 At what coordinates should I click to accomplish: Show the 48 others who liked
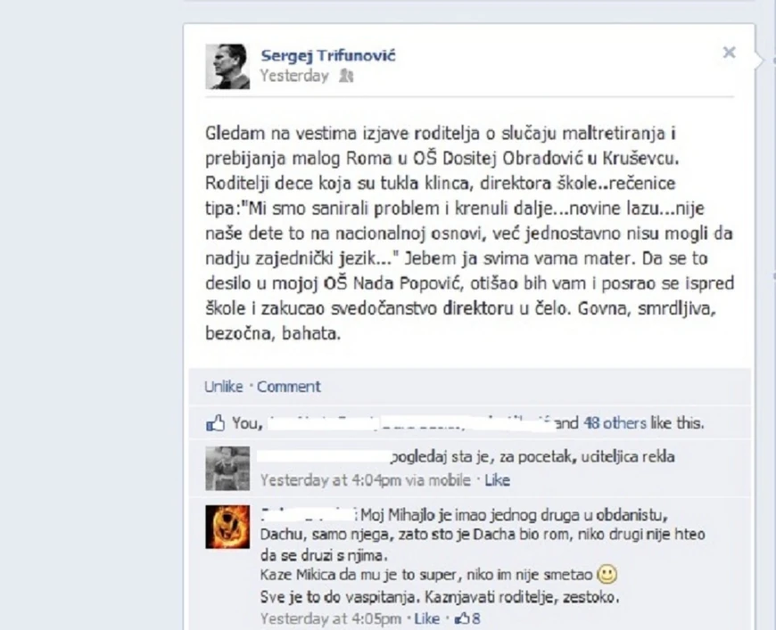(615, 423)
